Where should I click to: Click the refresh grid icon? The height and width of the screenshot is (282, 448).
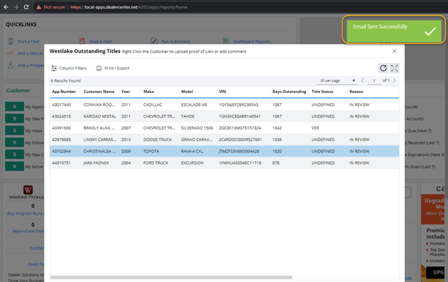click(x=383, y=68)
